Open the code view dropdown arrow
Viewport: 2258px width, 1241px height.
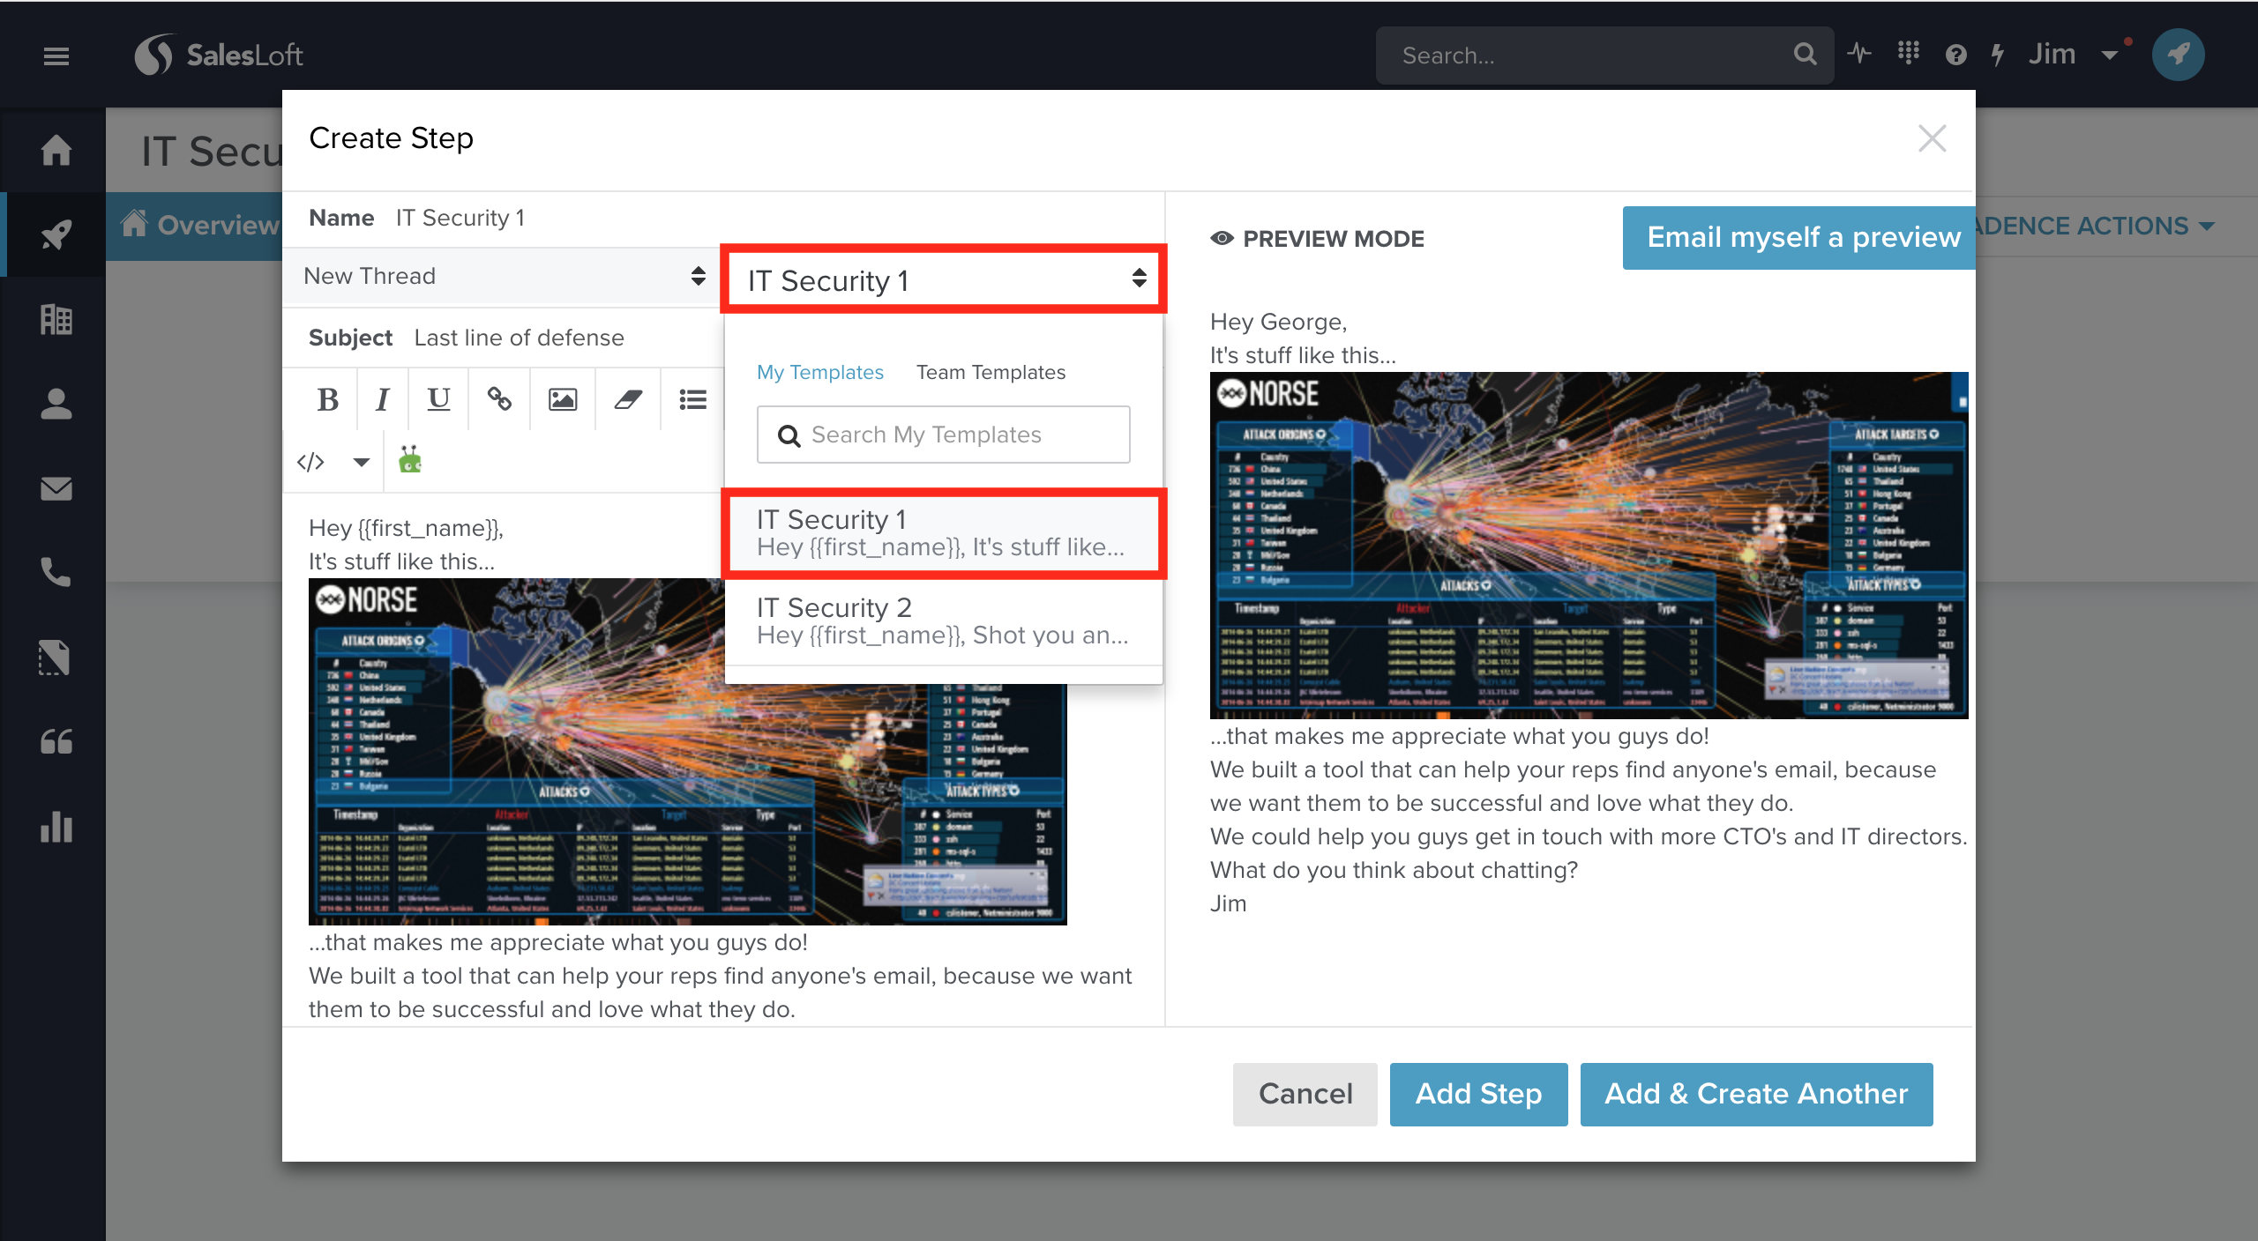pos(361,462)
